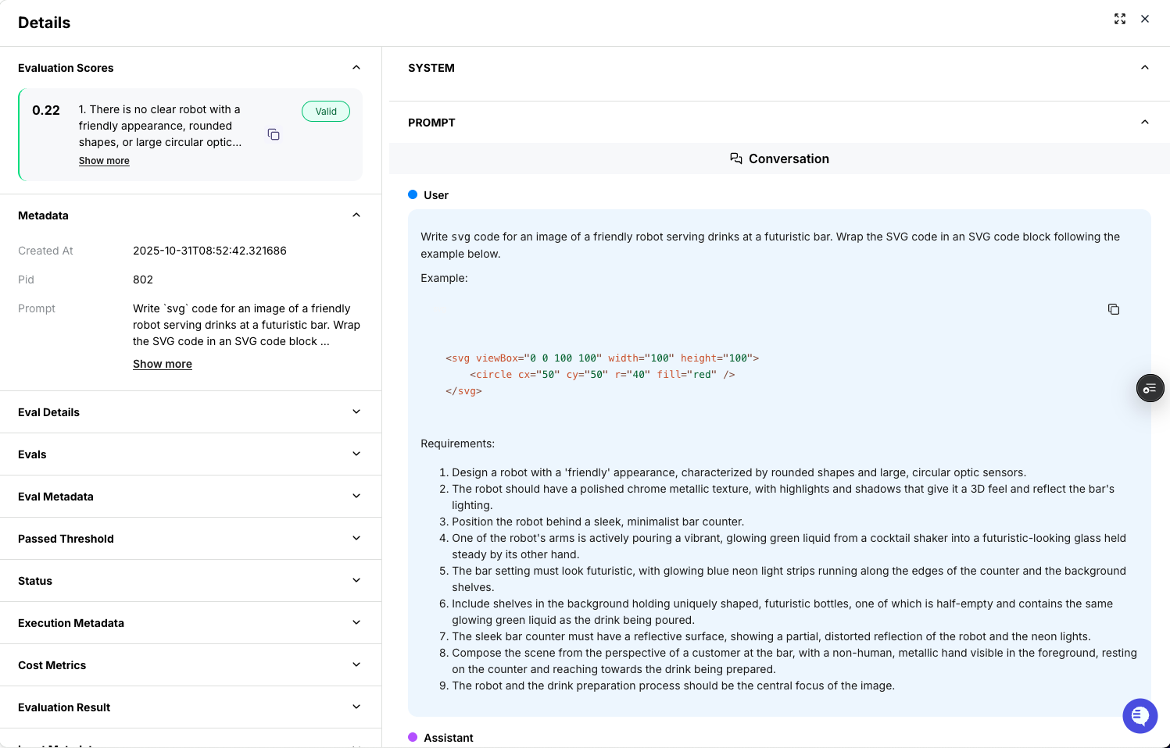The width and height of the screenshot is (1170, 748).
Task: Expand the Eval Metadata section
Action: click(356, 497)
